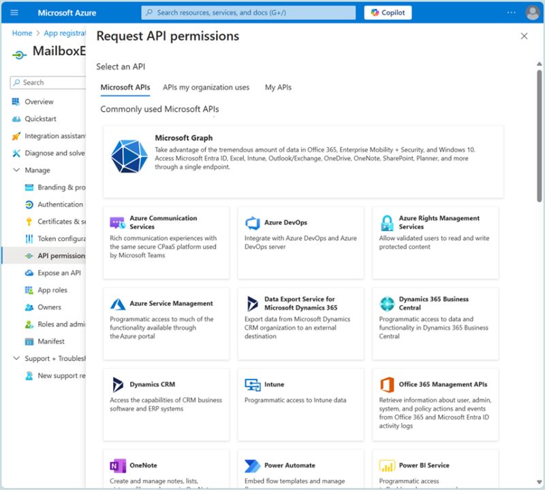The height and width of the screenshot is (490, 545).
Task: Select the OneNote card icon
Action: click(118, 465)
